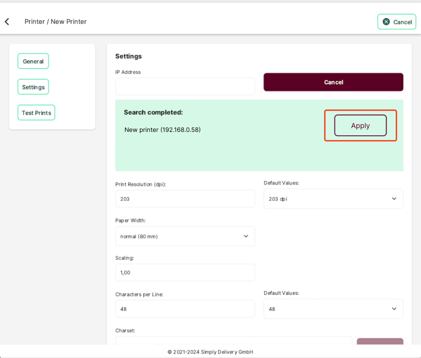Click the Charset input field
This screenshot has width=421, height=358.
tap(234, 340)
